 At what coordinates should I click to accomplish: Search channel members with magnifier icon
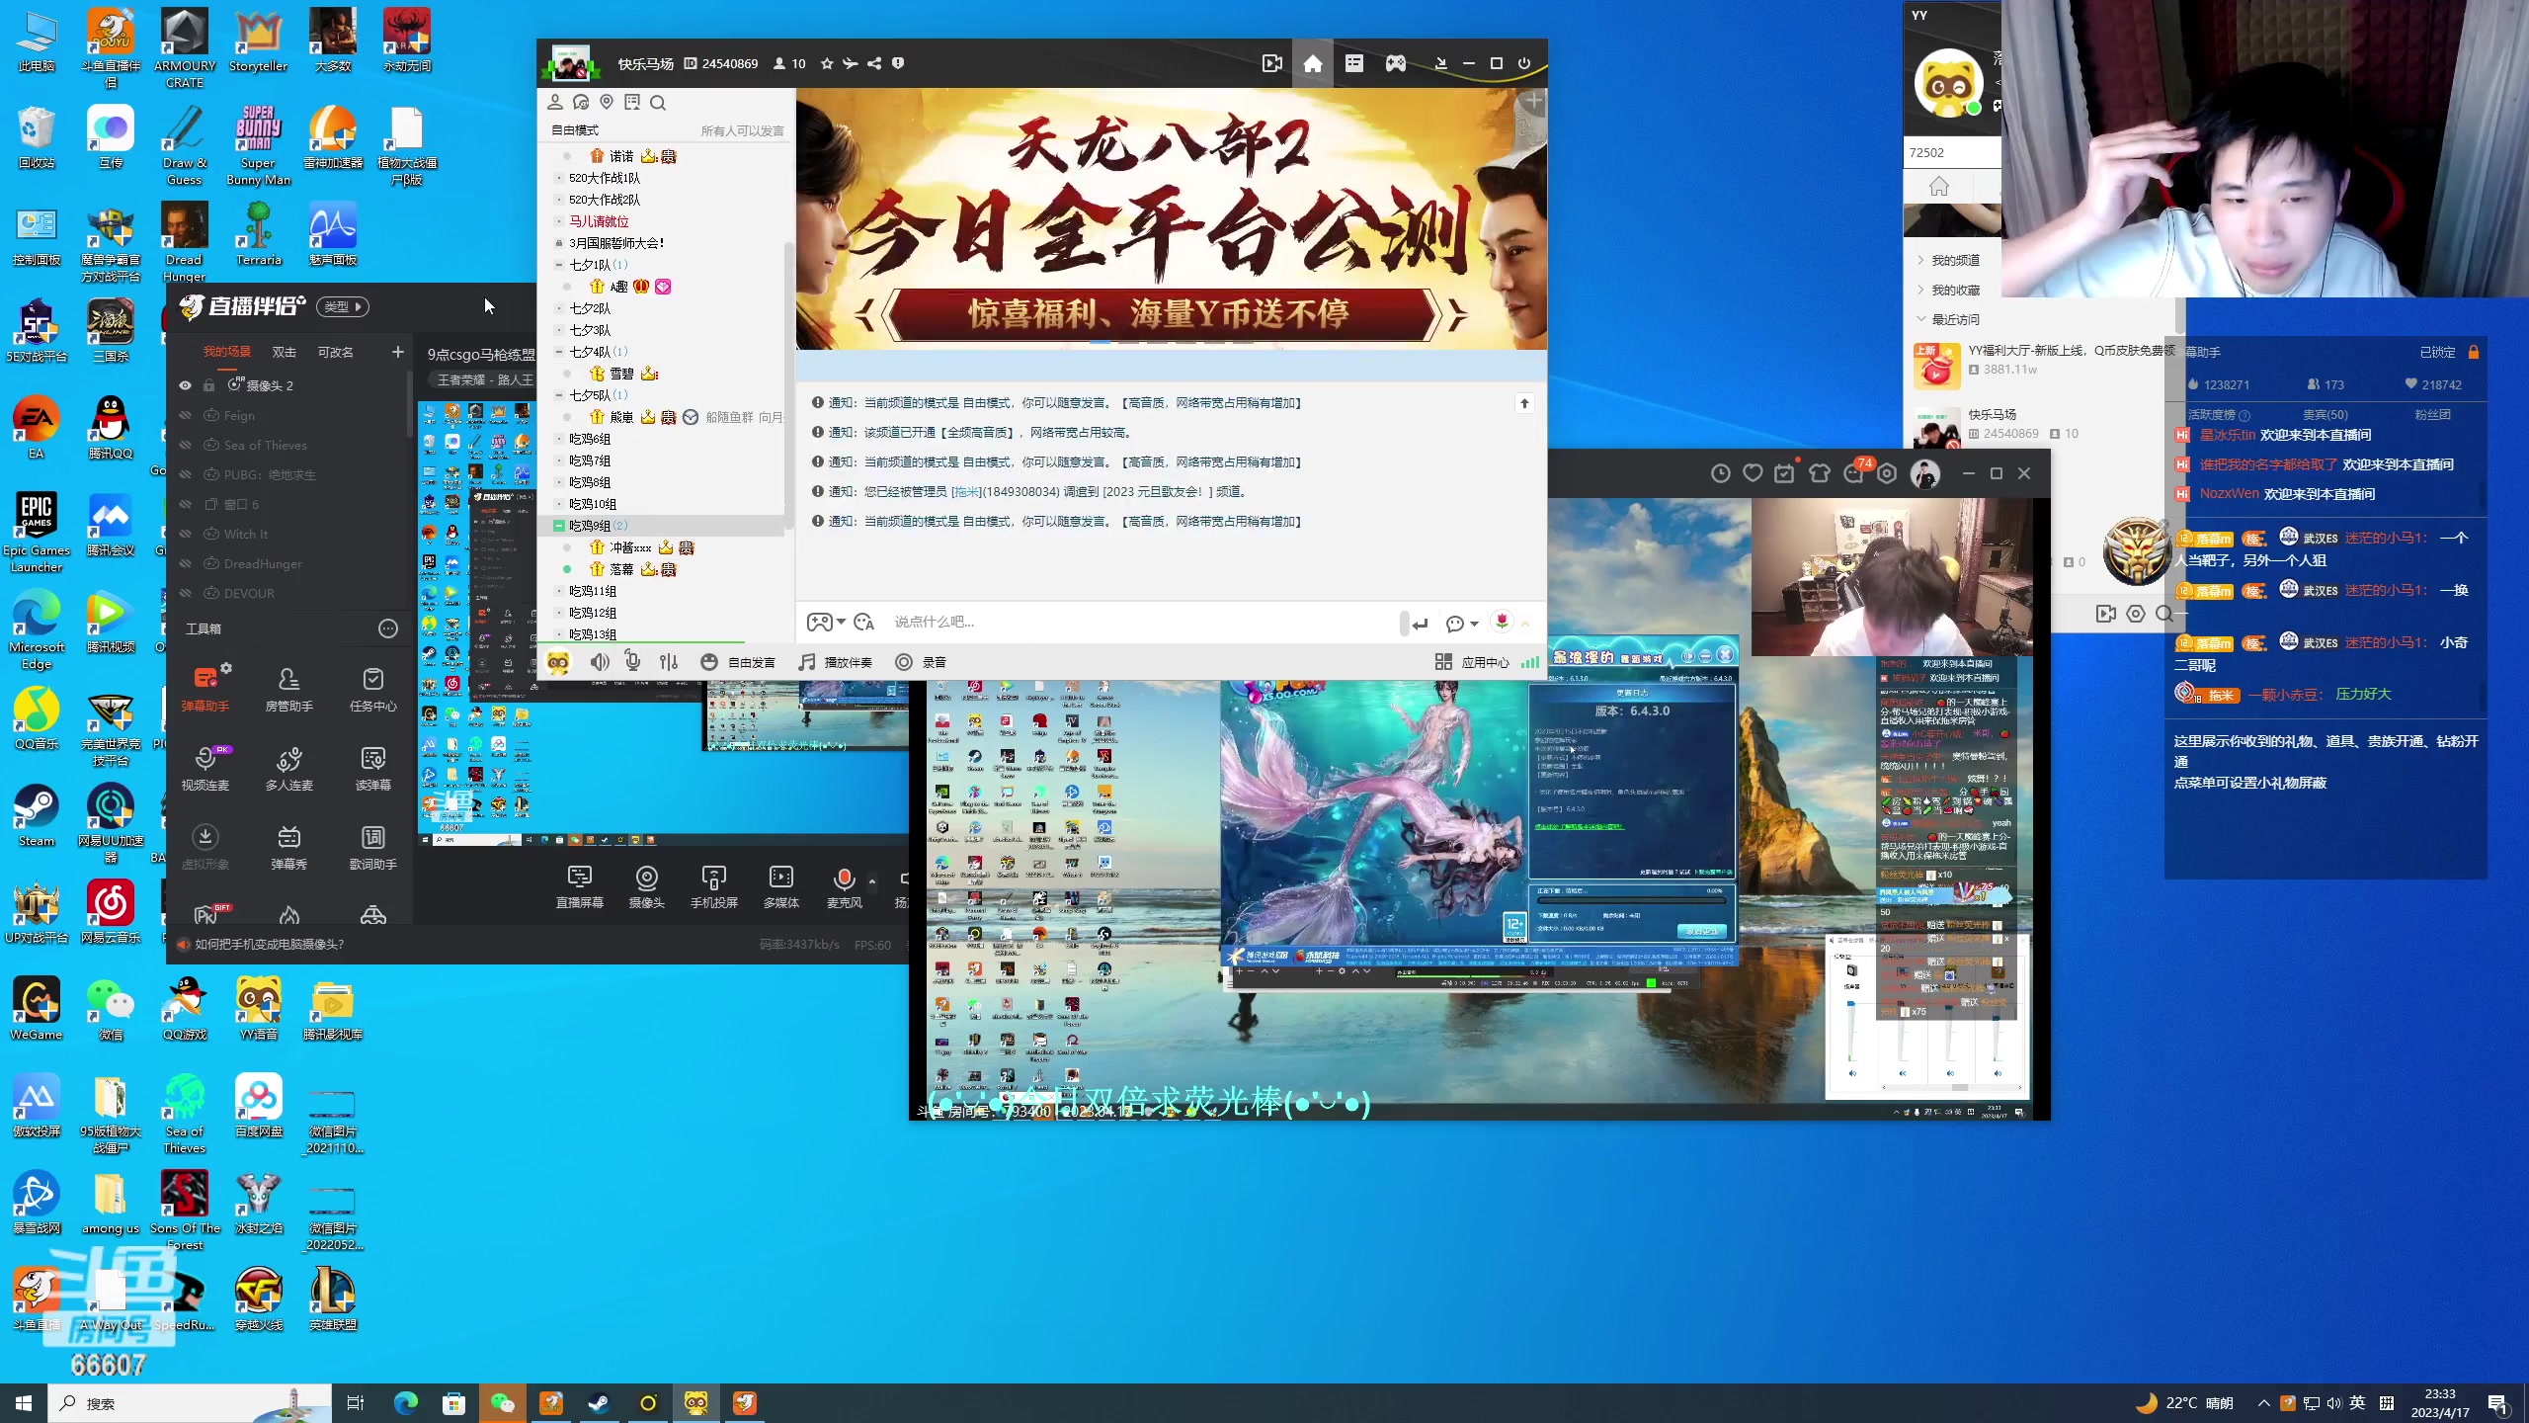(x=658, y=103)
